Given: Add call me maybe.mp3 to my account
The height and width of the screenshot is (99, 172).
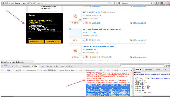Looking at the screenshot, I should click(x=139, y=23).
